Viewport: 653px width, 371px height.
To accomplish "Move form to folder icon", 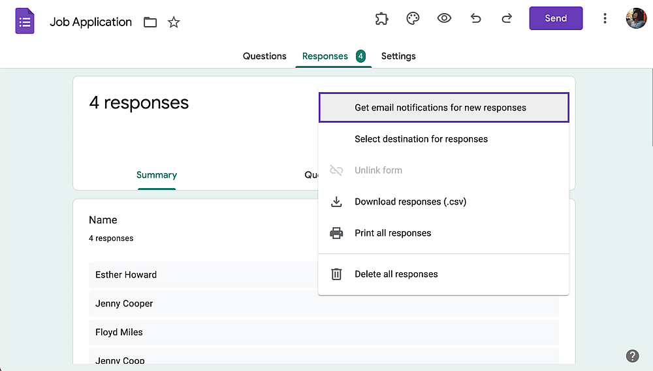I will (150, 22).
